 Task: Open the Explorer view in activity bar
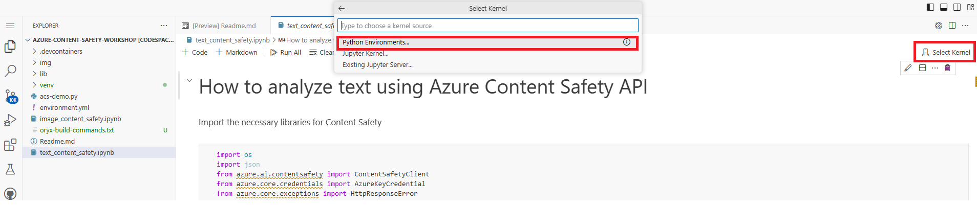(x=10, y=47)
